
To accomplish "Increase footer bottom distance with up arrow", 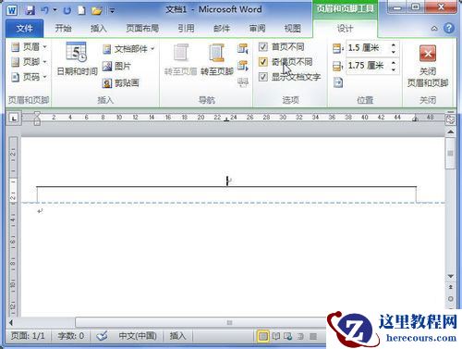I will click(x=394, y=63).
